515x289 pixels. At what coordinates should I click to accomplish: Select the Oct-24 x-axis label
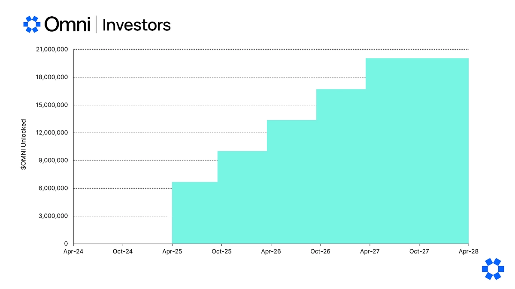point(123,251)
